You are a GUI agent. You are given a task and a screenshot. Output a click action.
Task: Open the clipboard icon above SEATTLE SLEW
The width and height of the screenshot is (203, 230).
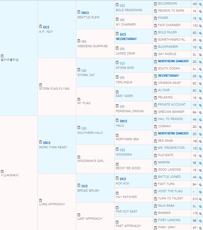(79, 12)
